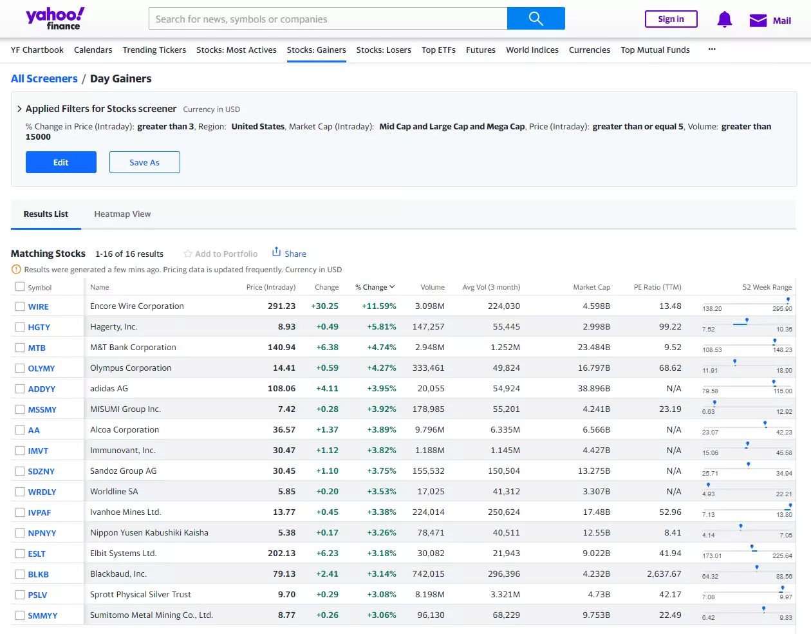Screen dimensions: 811x634
Task: Open the WRDLY ticker link
Action: click(42, 492)
